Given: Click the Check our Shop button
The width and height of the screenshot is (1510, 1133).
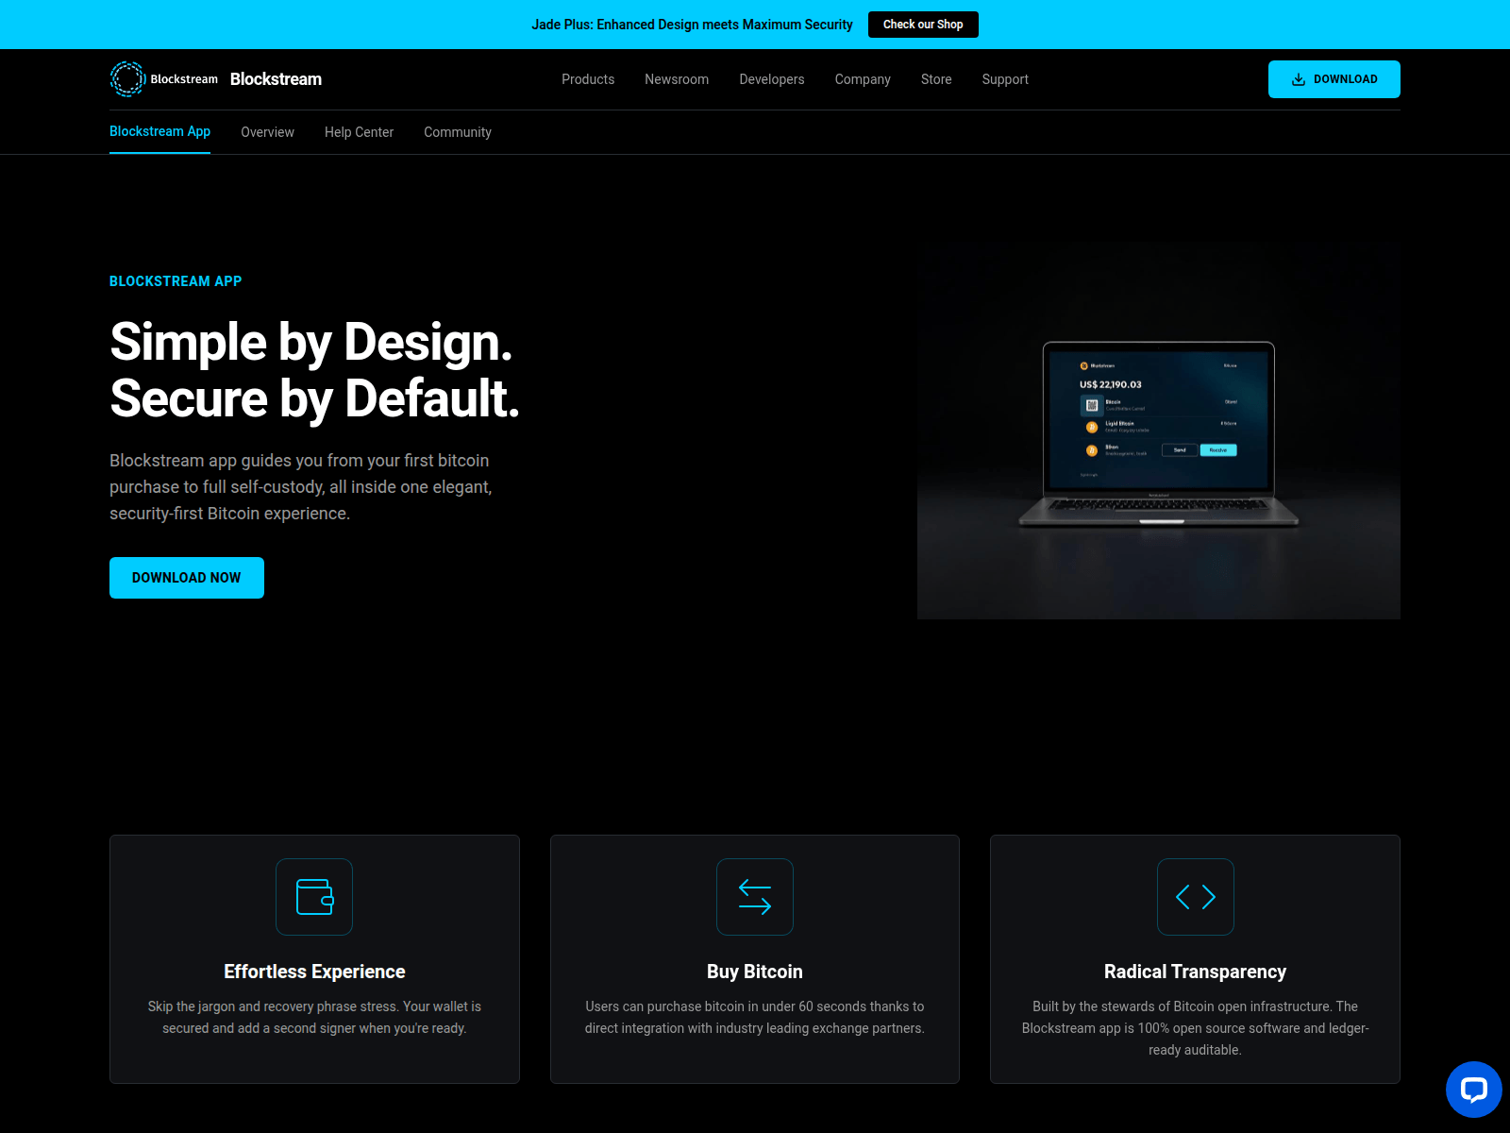Looking at the screenshot, I should pos(922,25).
